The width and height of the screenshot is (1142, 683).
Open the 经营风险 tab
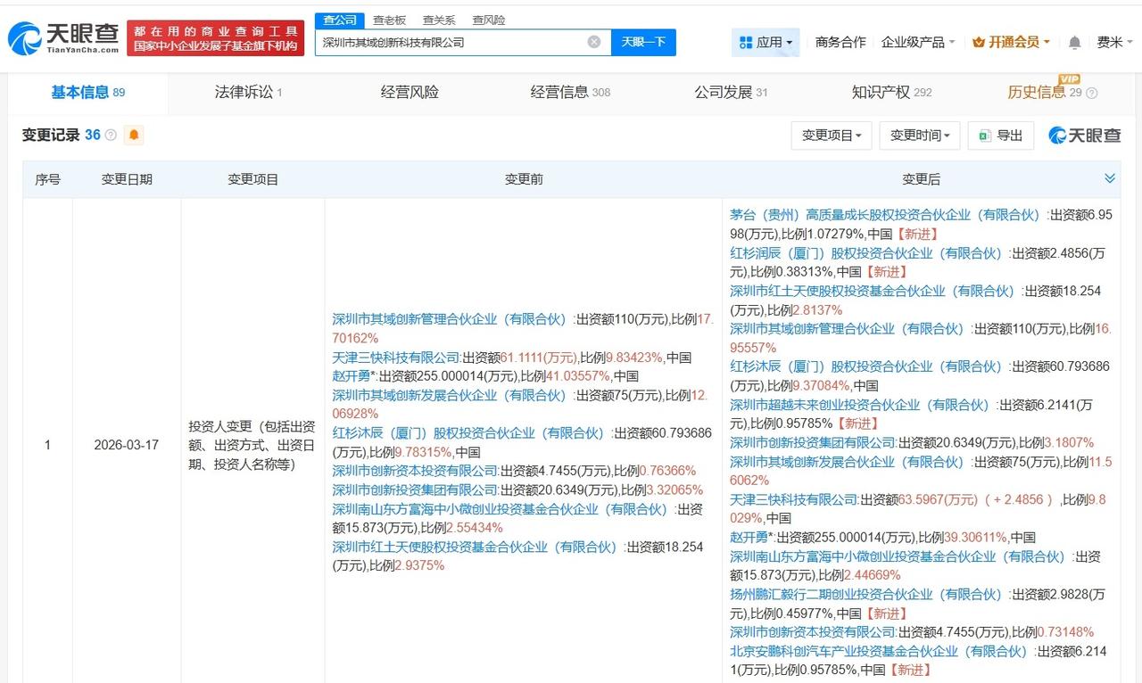[x=410, y=93]
